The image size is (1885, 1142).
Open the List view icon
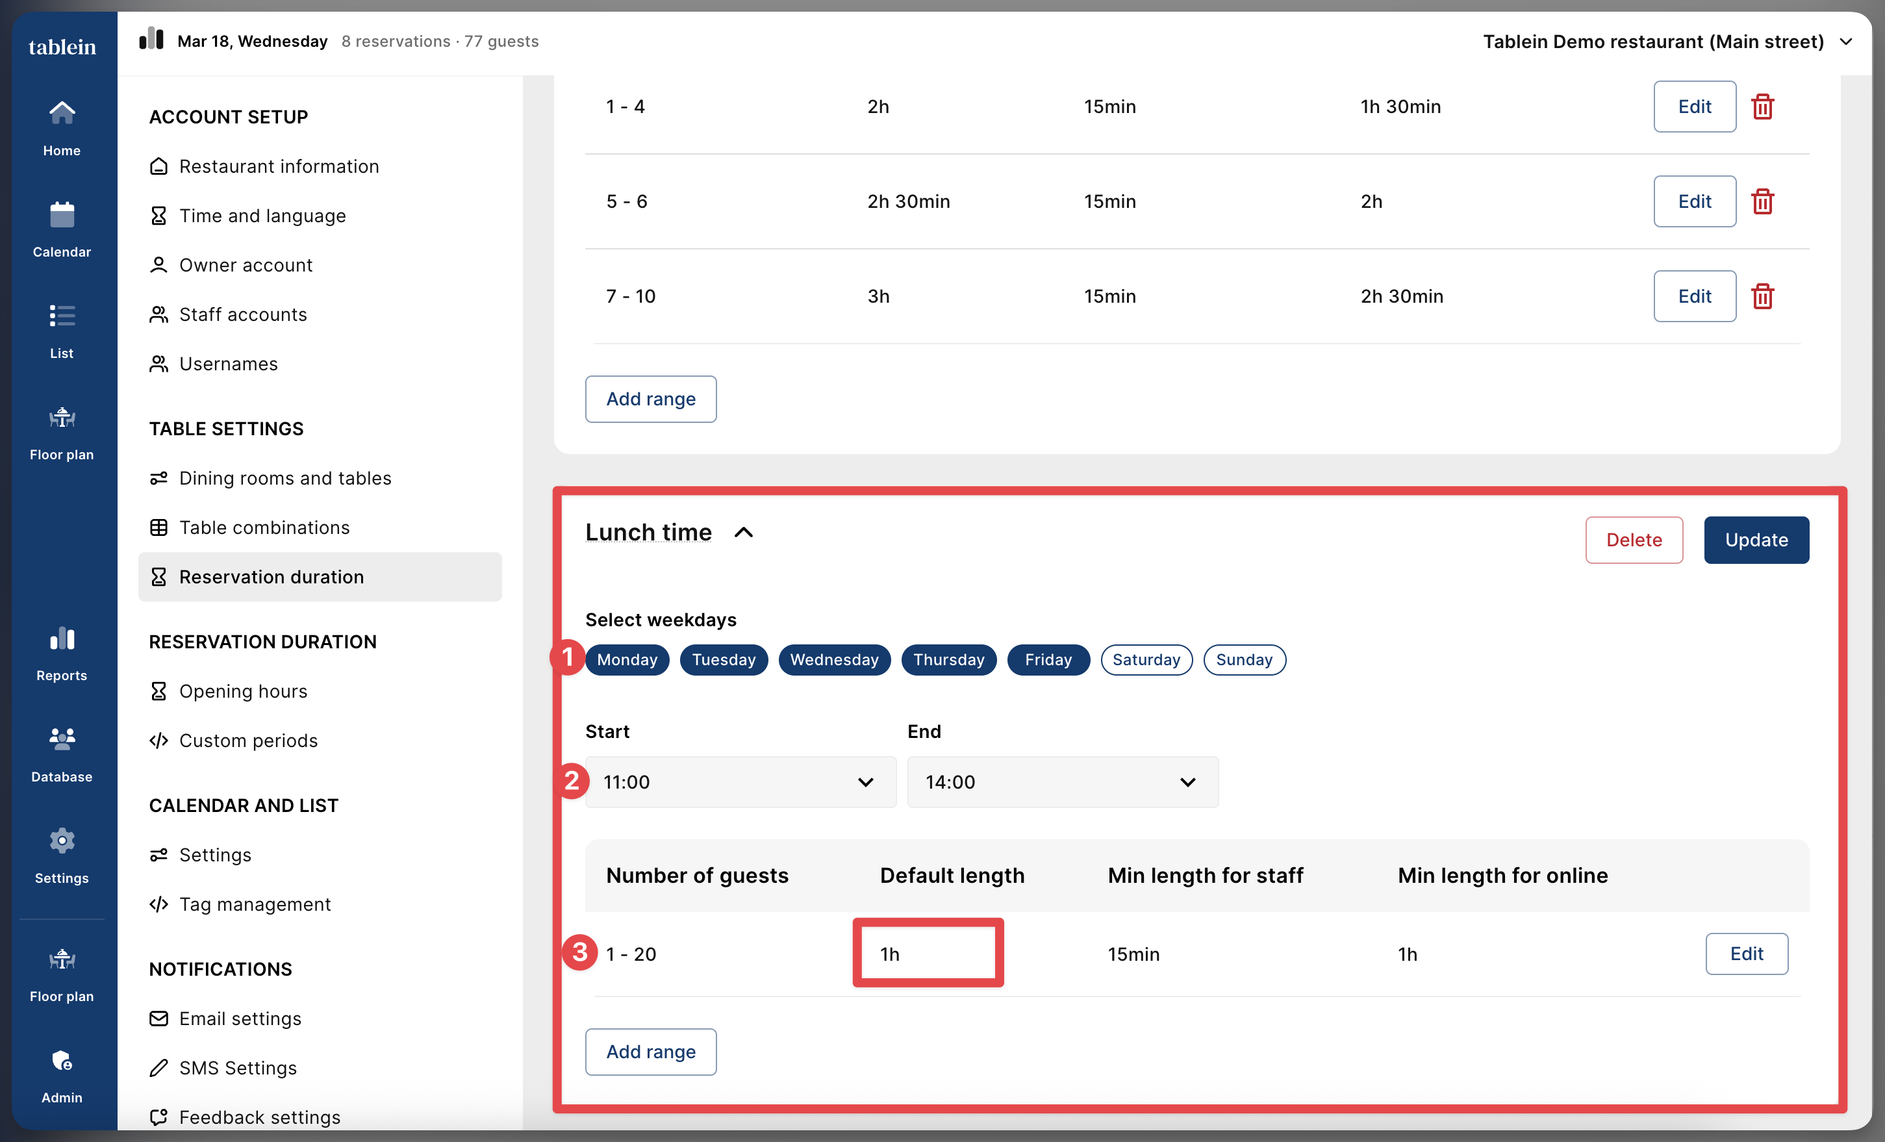pos(62,316)
